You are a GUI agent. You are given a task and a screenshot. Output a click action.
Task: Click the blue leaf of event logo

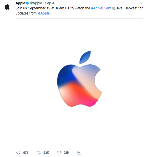(x=85, y=57)
